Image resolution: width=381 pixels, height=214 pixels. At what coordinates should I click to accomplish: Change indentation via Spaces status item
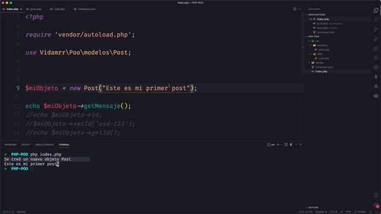[321, 212]
